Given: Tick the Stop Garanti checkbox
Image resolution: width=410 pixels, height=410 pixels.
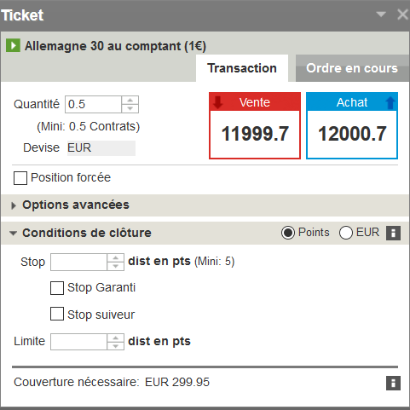Looking at the screenshot, I should click(57, 288).
